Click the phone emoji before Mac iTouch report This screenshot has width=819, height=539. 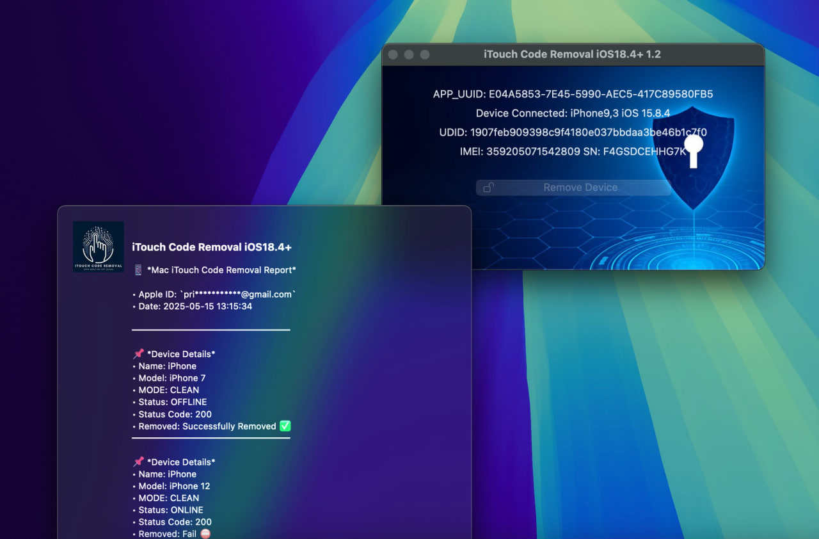pyautogui.click(x=138, y=270)
